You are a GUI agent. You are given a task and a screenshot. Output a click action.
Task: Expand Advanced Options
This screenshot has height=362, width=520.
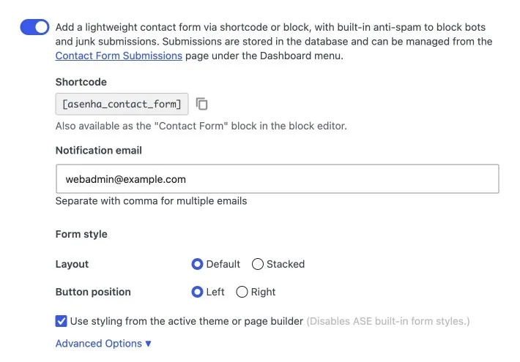click(103, 344)
